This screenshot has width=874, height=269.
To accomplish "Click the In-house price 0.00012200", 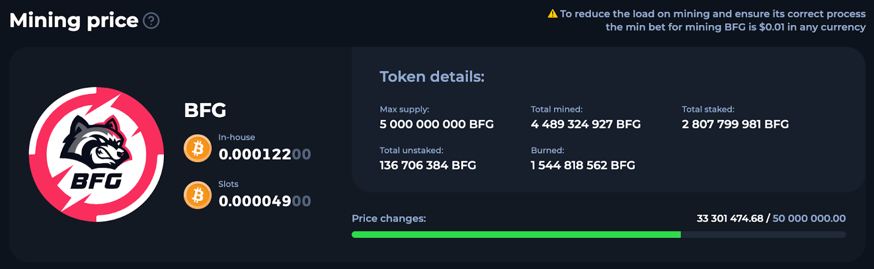I will click(264, 155).
